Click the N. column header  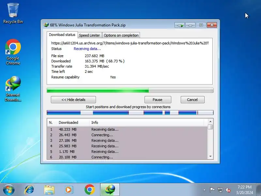[x=52, y=122]
